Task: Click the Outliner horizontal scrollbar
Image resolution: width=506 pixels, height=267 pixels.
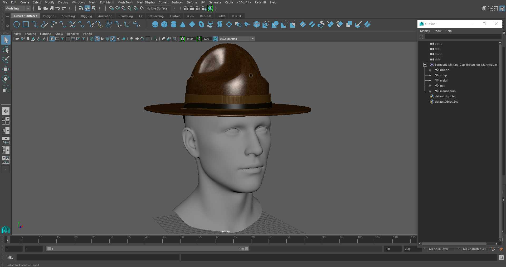Action: [x=454, y=244]
